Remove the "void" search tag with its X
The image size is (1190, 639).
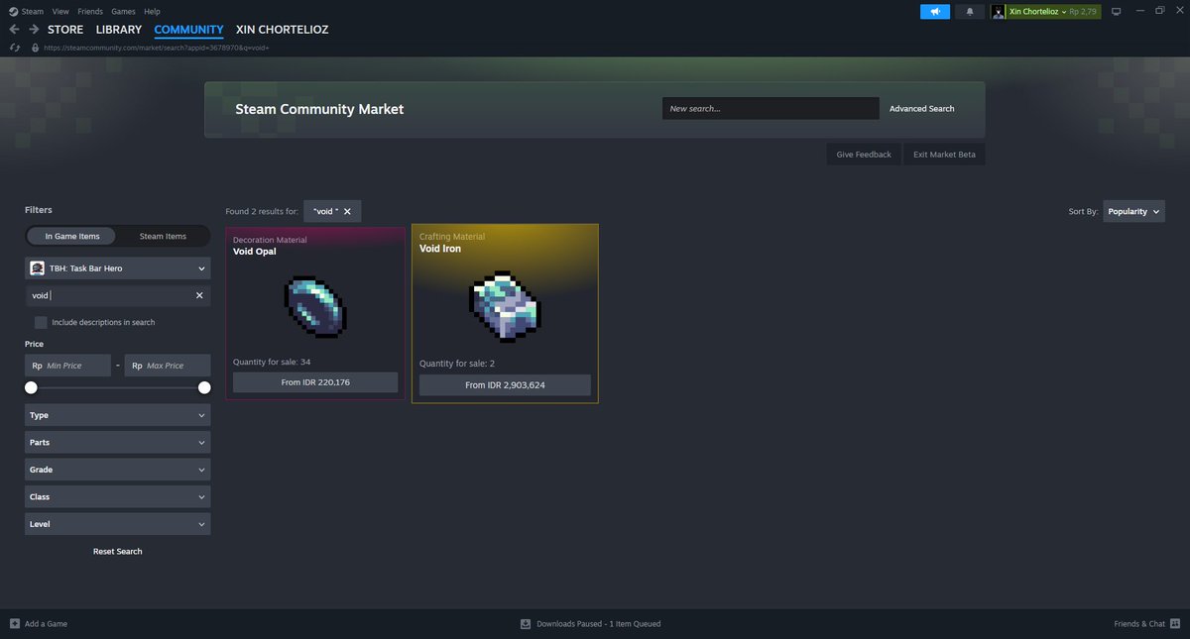pos(347,211)
